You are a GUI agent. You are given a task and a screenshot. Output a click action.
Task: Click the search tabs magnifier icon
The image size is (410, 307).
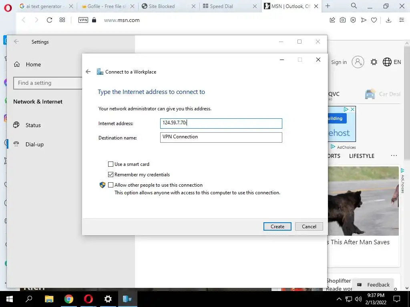[x=354, y=6]
